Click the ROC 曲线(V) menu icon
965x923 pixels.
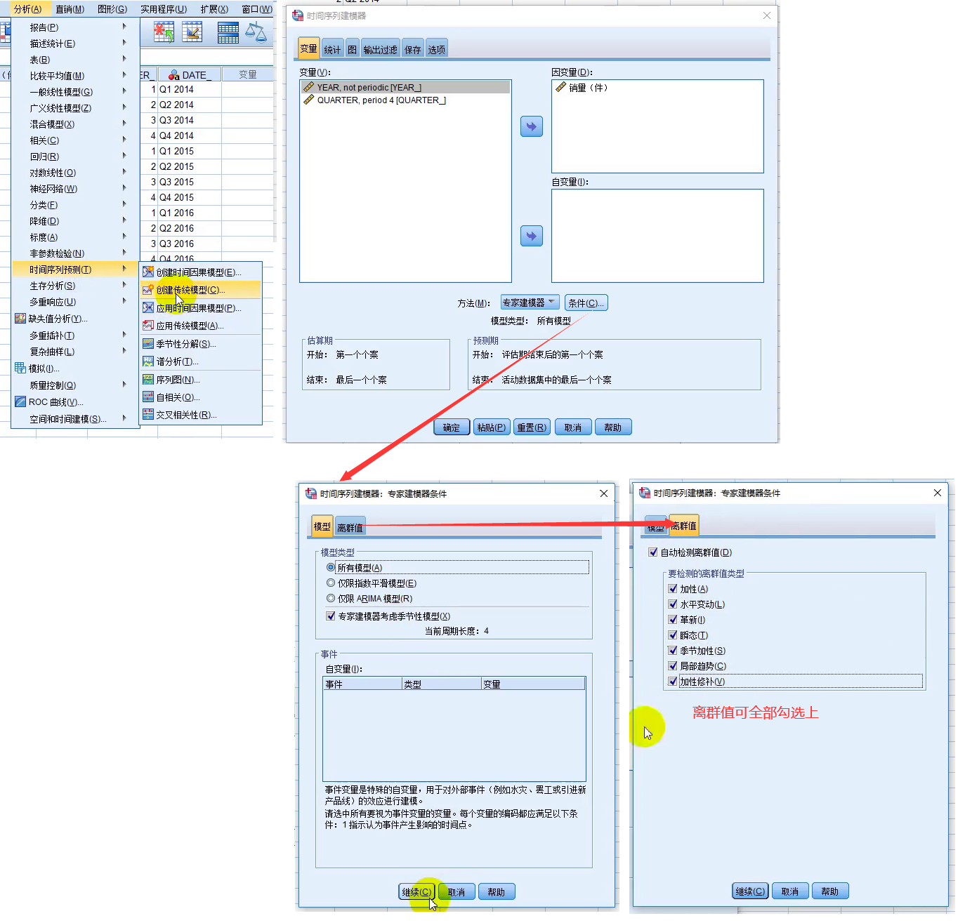coord(20,401)
